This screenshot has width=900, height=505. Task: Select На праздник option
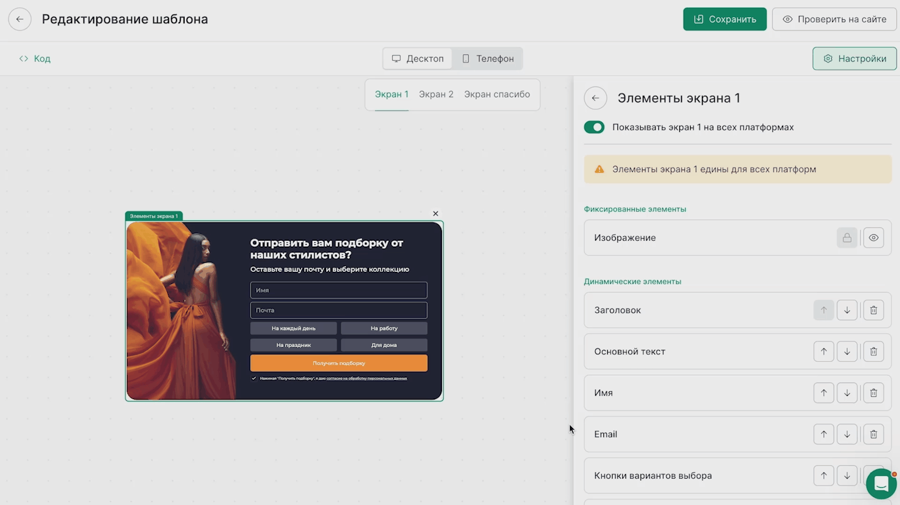[293, 345]
